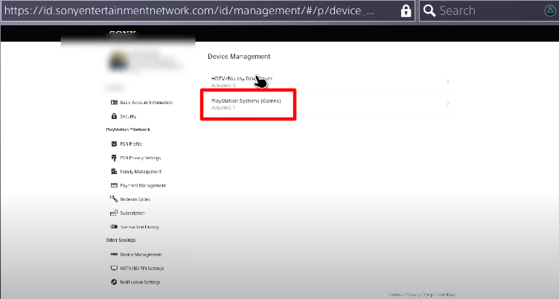Click inside the Search text field
The width and height of the screenshot is (559, 299).
(491, 10)
